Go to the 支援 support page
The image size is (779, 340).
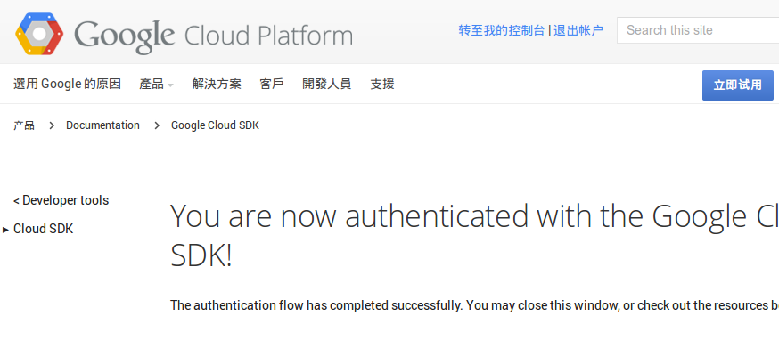382,84
